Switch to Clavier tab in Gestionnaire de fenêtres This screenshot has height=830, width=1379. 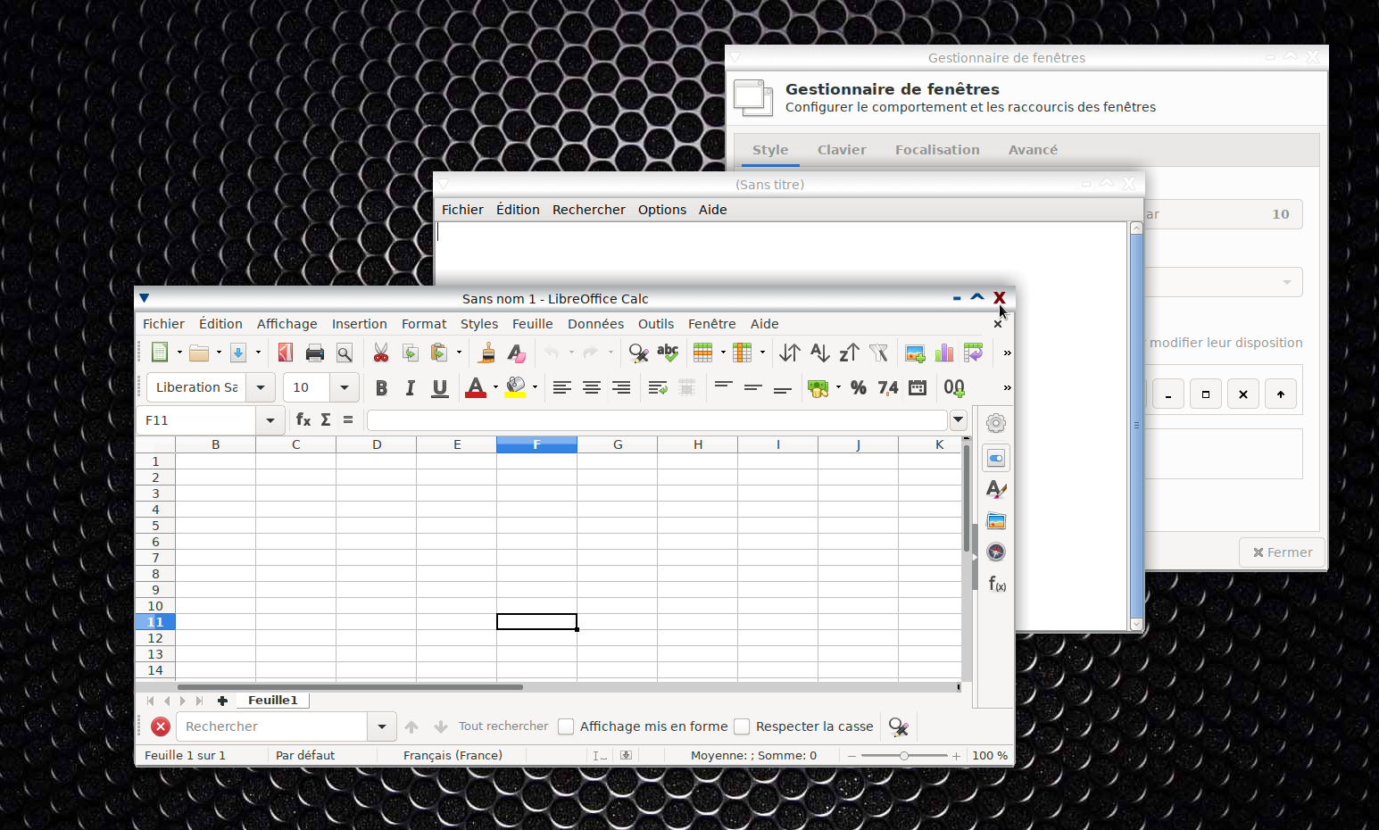(x=842, y=150)
